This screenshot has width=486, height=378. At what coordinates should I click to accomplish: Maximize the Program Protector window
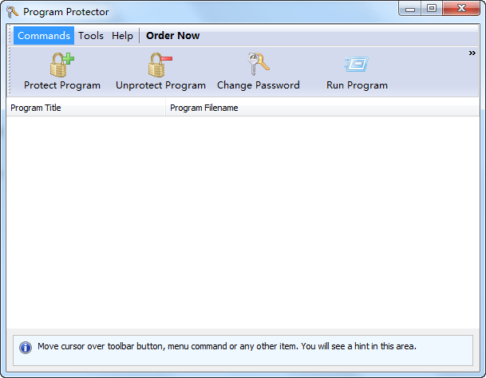point(432,8)
